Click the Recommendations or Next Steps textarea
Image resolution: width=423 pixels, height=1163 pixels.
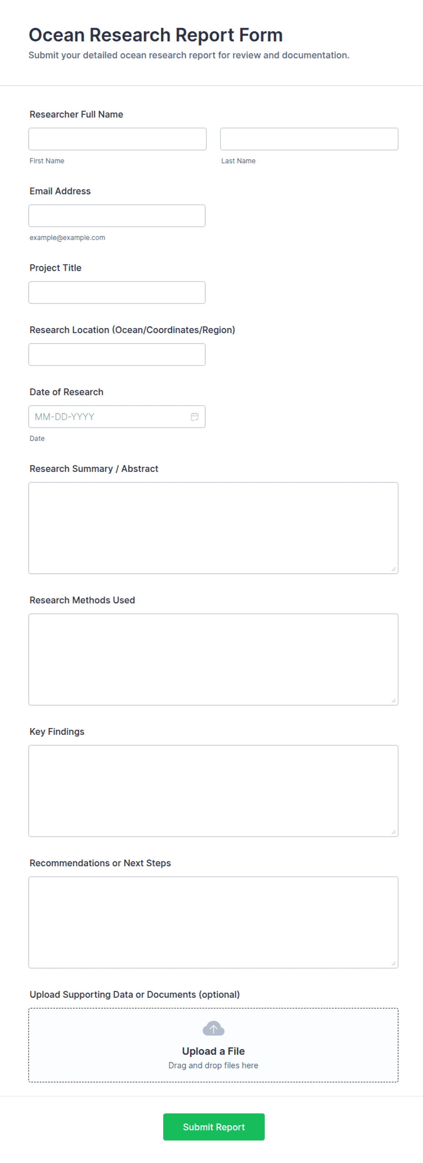(x=213, y=922)
